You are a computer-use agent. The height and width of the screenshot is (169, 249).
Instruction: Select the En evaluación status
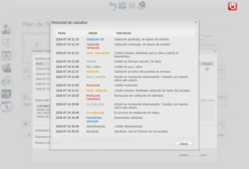click(95, 113)
